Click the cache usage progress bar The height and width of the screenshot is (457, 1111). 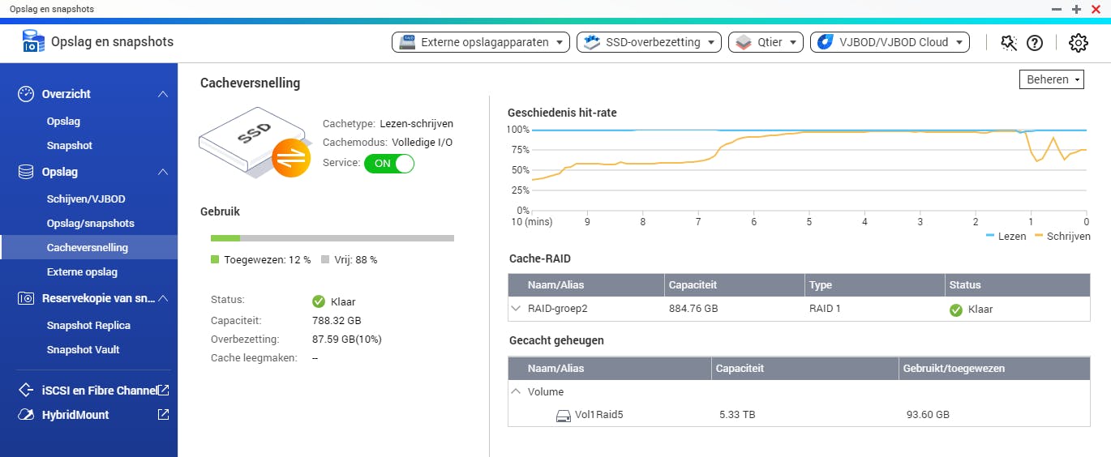click(332, 238)
